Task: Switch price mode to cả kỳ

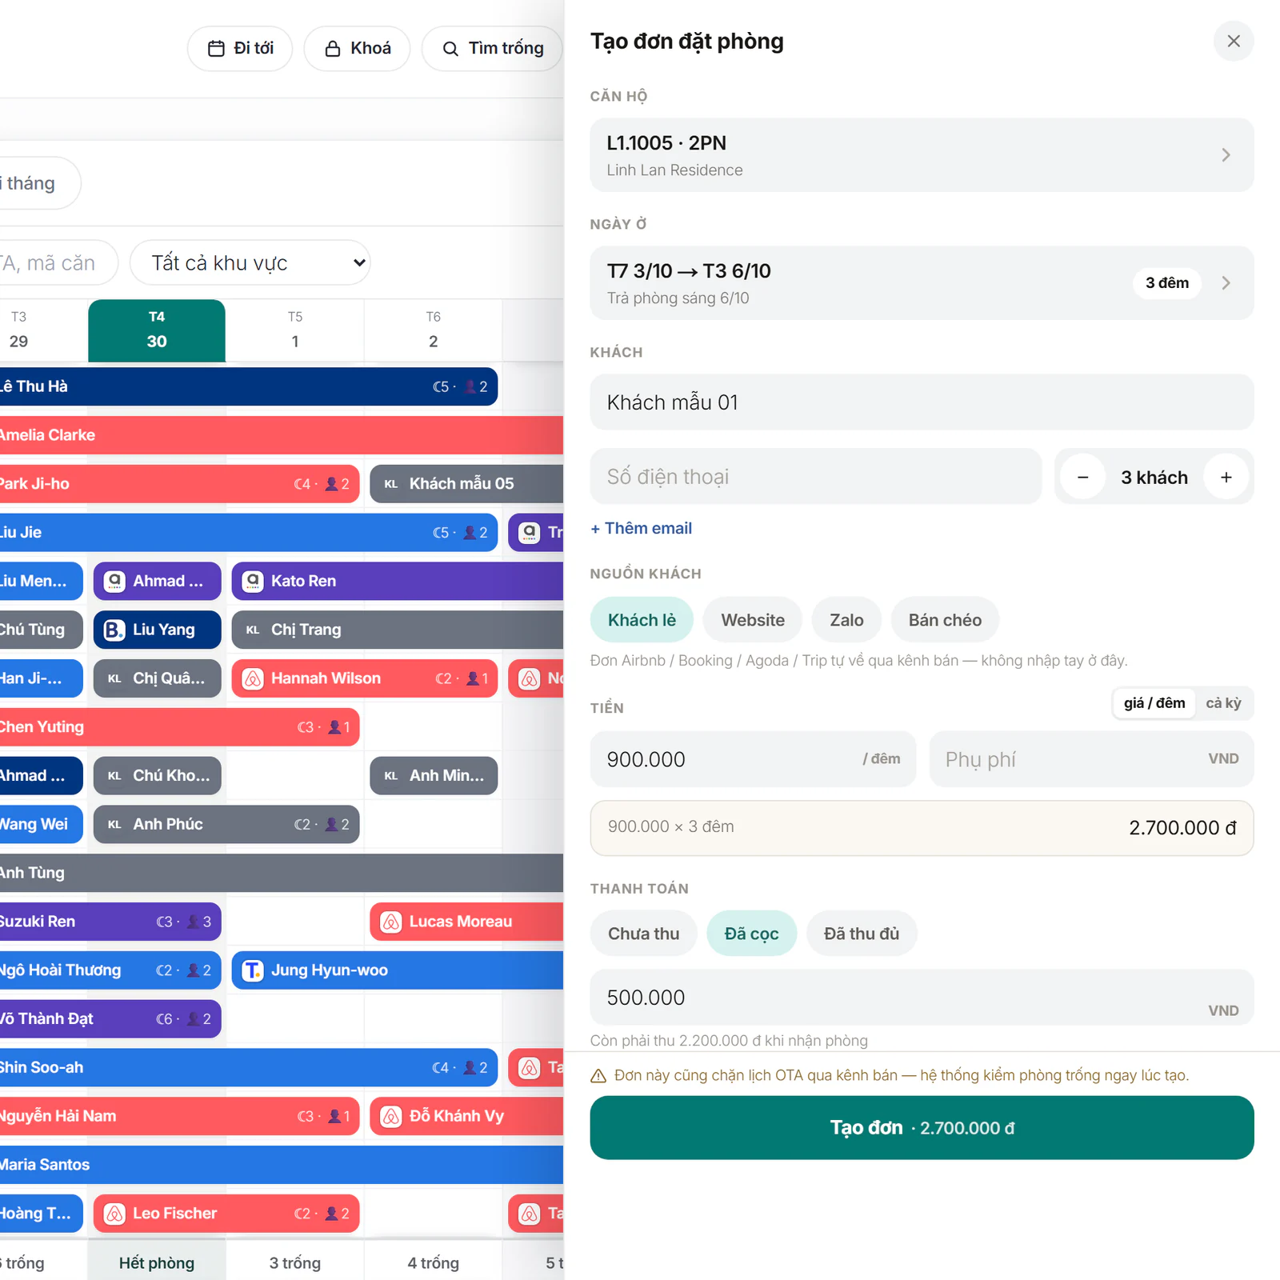Action: pyautogui.click(x=1223, y=703)
